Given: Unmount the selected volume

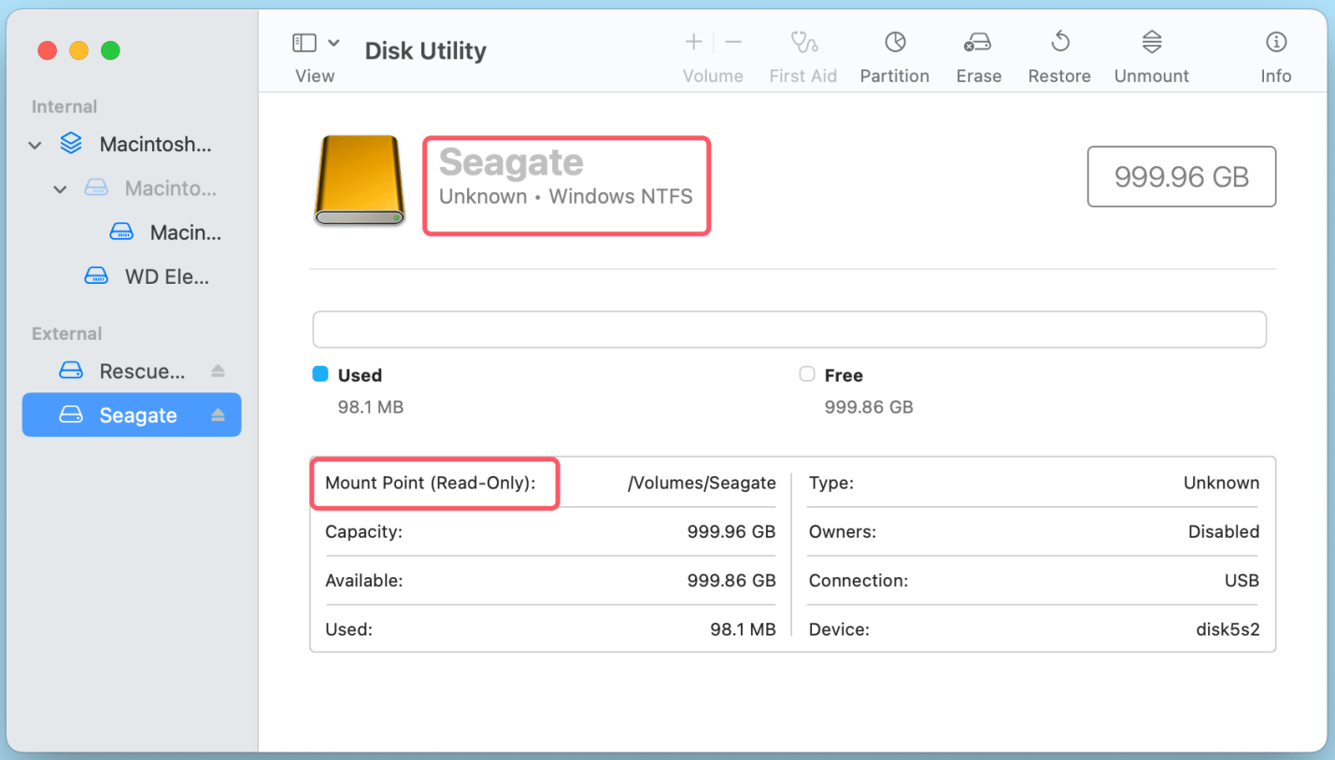Looking at the screenshot, I should [x=1151, y=51].
